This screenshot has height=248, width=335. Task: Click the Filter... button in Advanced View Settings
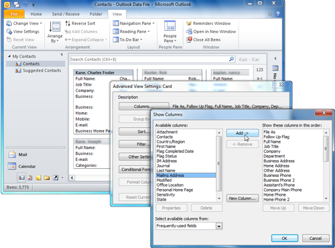[x=135, y=144]
